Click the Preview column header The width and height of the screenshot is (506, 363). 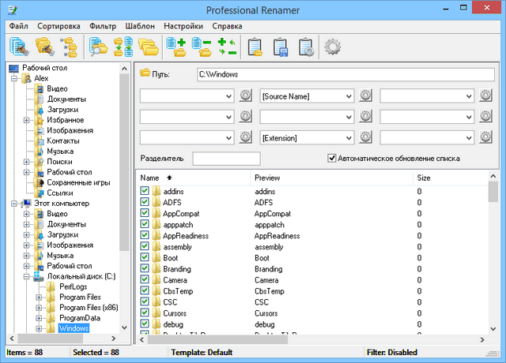[x=268, y=178]
